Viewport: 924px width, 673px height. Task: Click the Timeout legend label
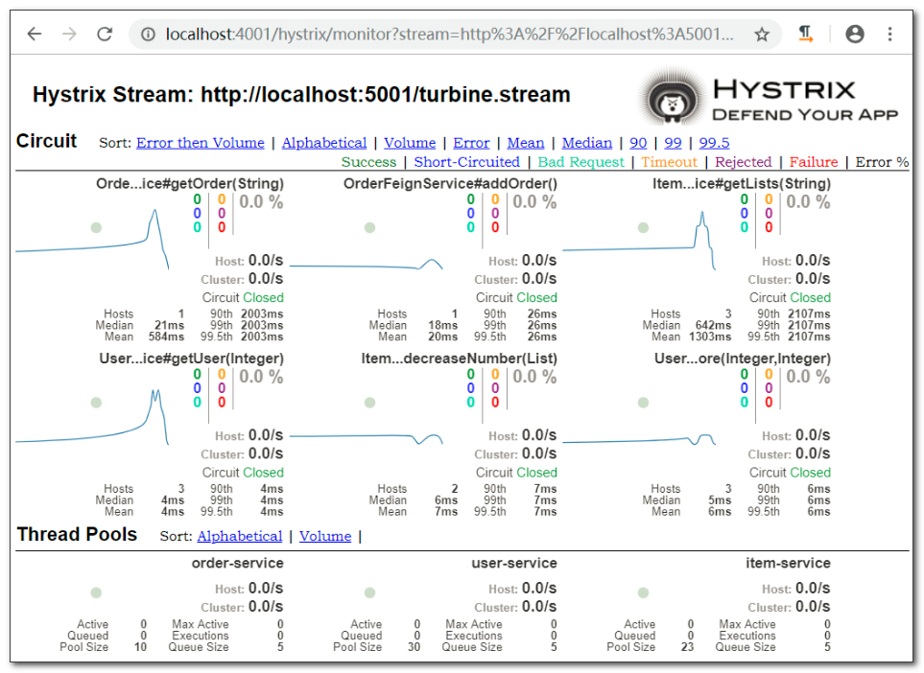pyautogui.click(x=670, y=162)
